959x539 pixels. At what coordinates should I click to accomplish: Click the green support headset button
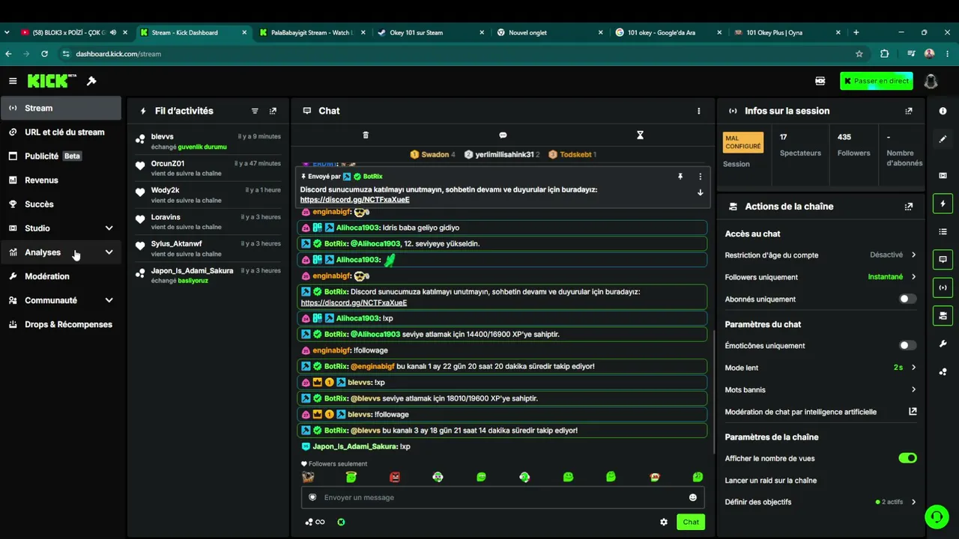(936, 517)
